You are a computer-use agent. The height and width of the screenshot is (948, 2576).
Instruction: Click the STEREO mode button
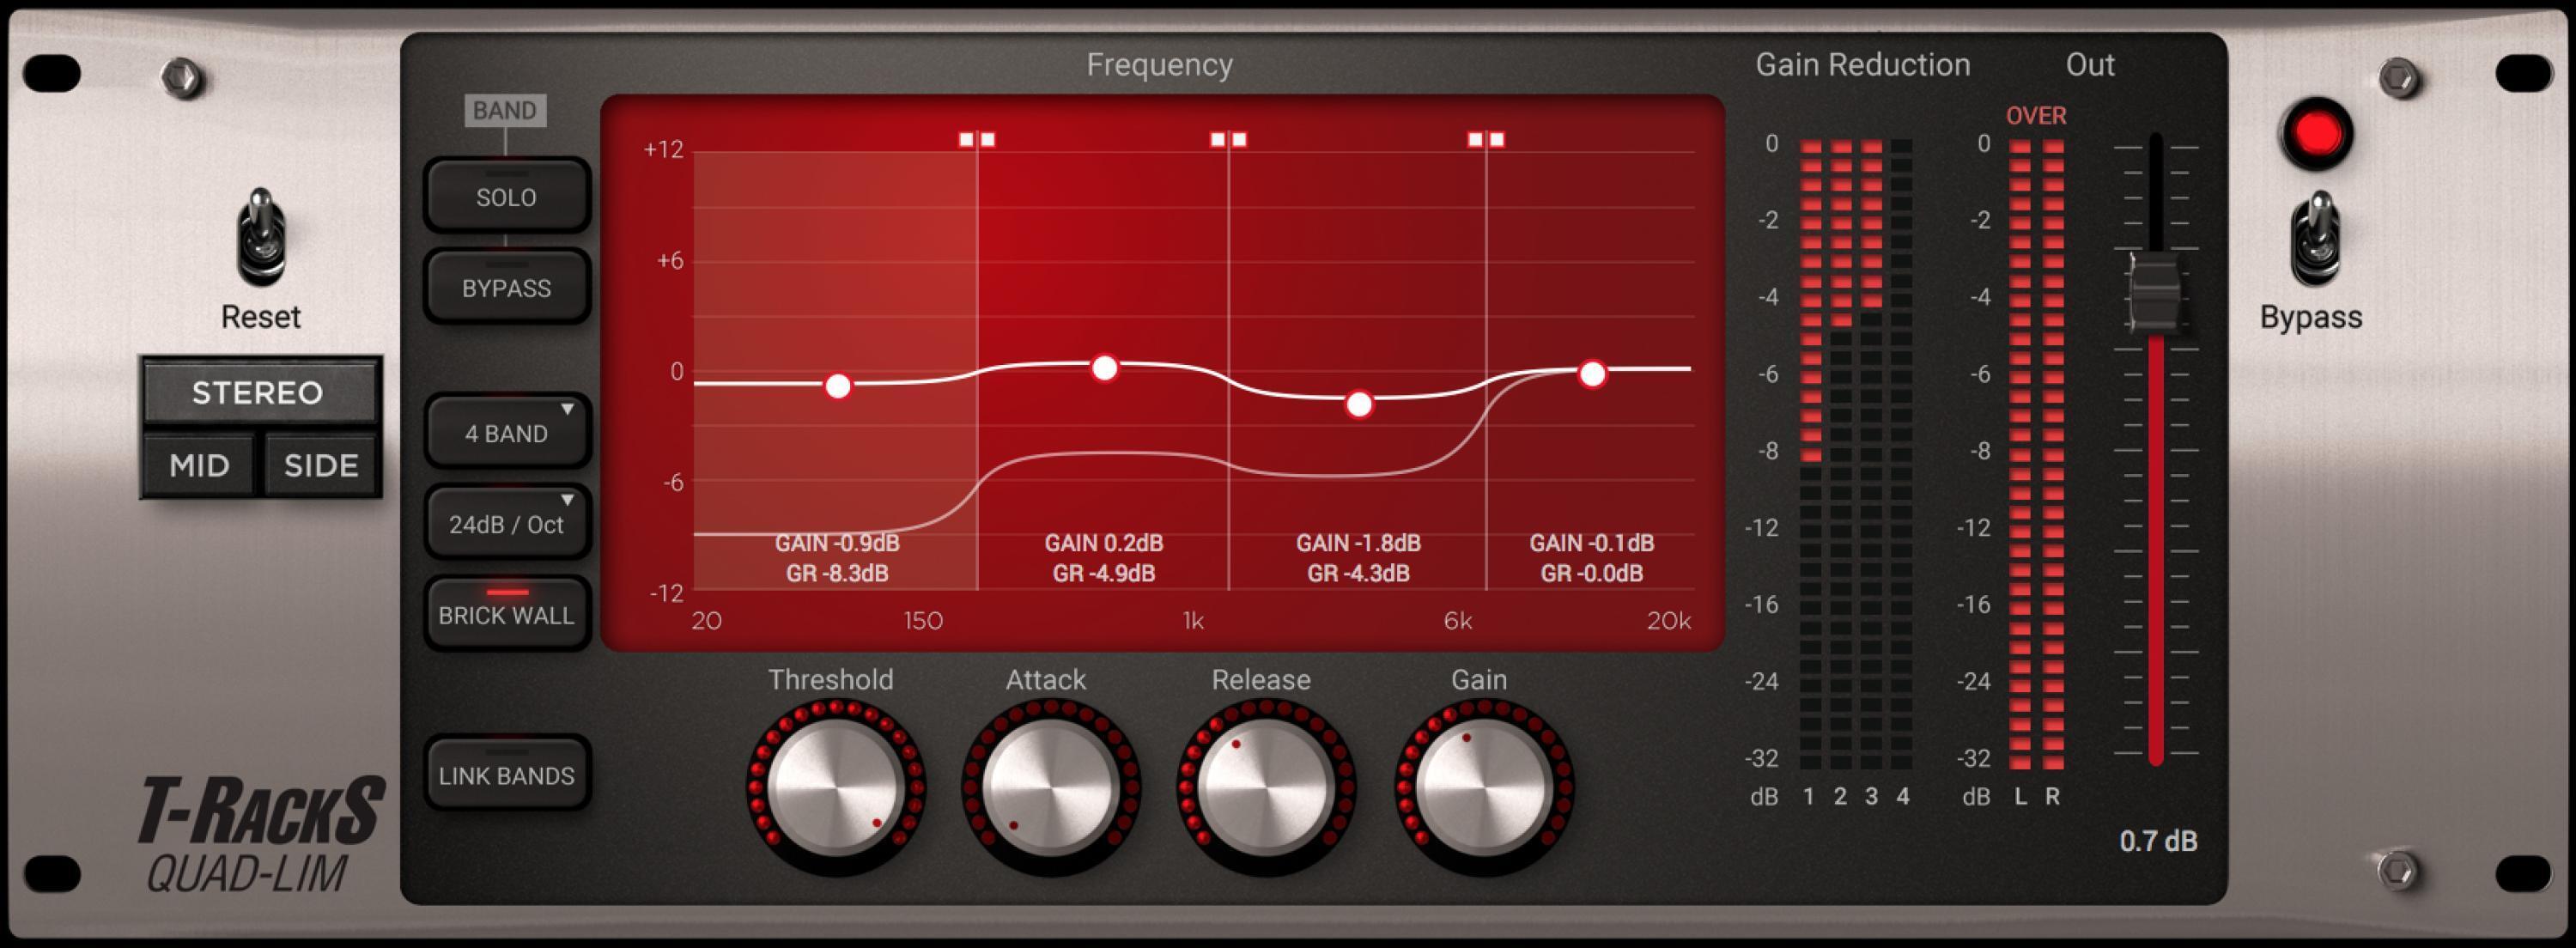coord(259,392)
